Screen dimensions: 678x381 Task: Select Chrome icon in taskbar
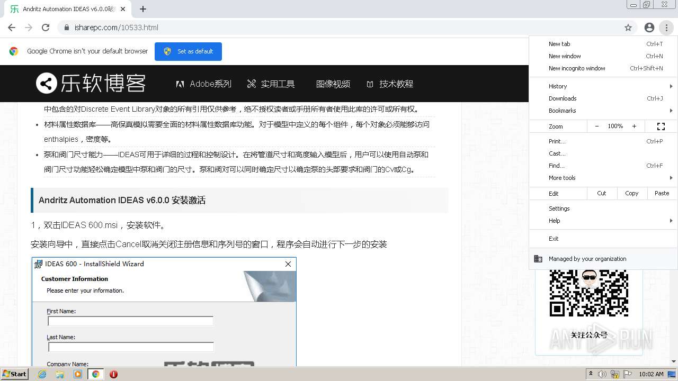(95, 374)
